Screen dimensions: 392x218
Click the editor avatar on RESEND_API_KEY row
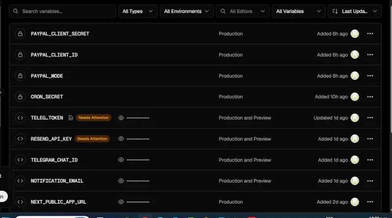coord(355,139)
